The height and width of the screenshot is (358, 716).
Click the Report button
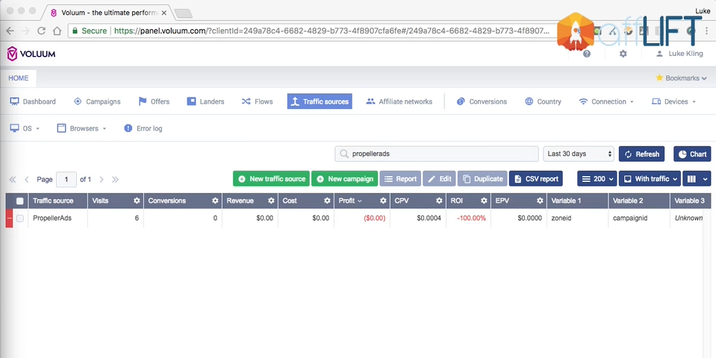(x=400, y=179)
